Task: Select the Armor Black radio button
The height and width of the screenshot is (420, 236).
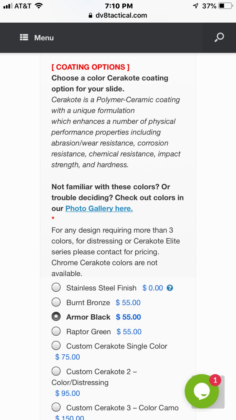Action: pos(56,316)
